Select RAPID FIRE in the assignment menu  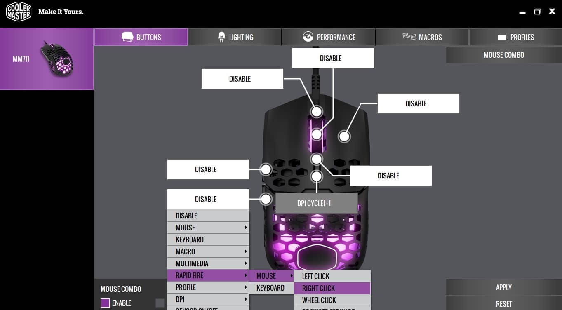coord(189,275)
